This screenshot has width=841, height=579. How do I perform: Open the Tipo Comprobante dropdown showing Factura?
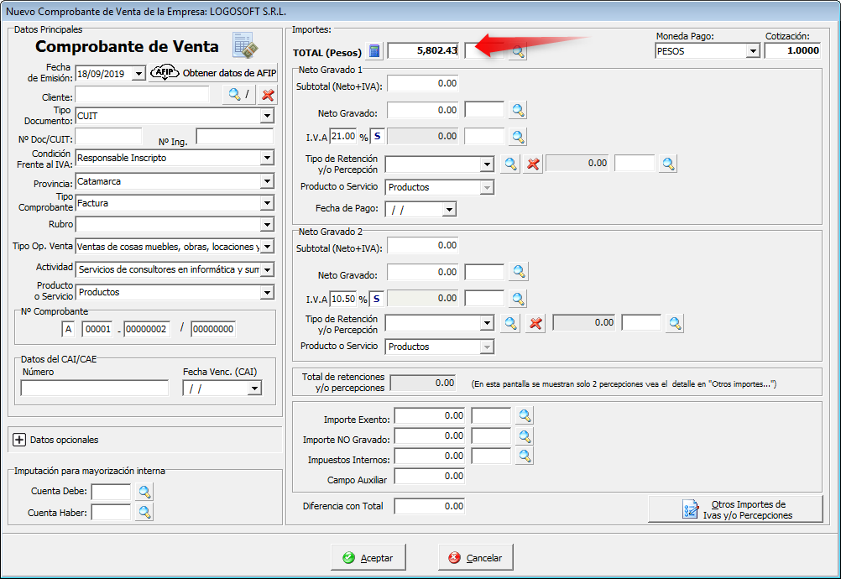tap(267, 203)
